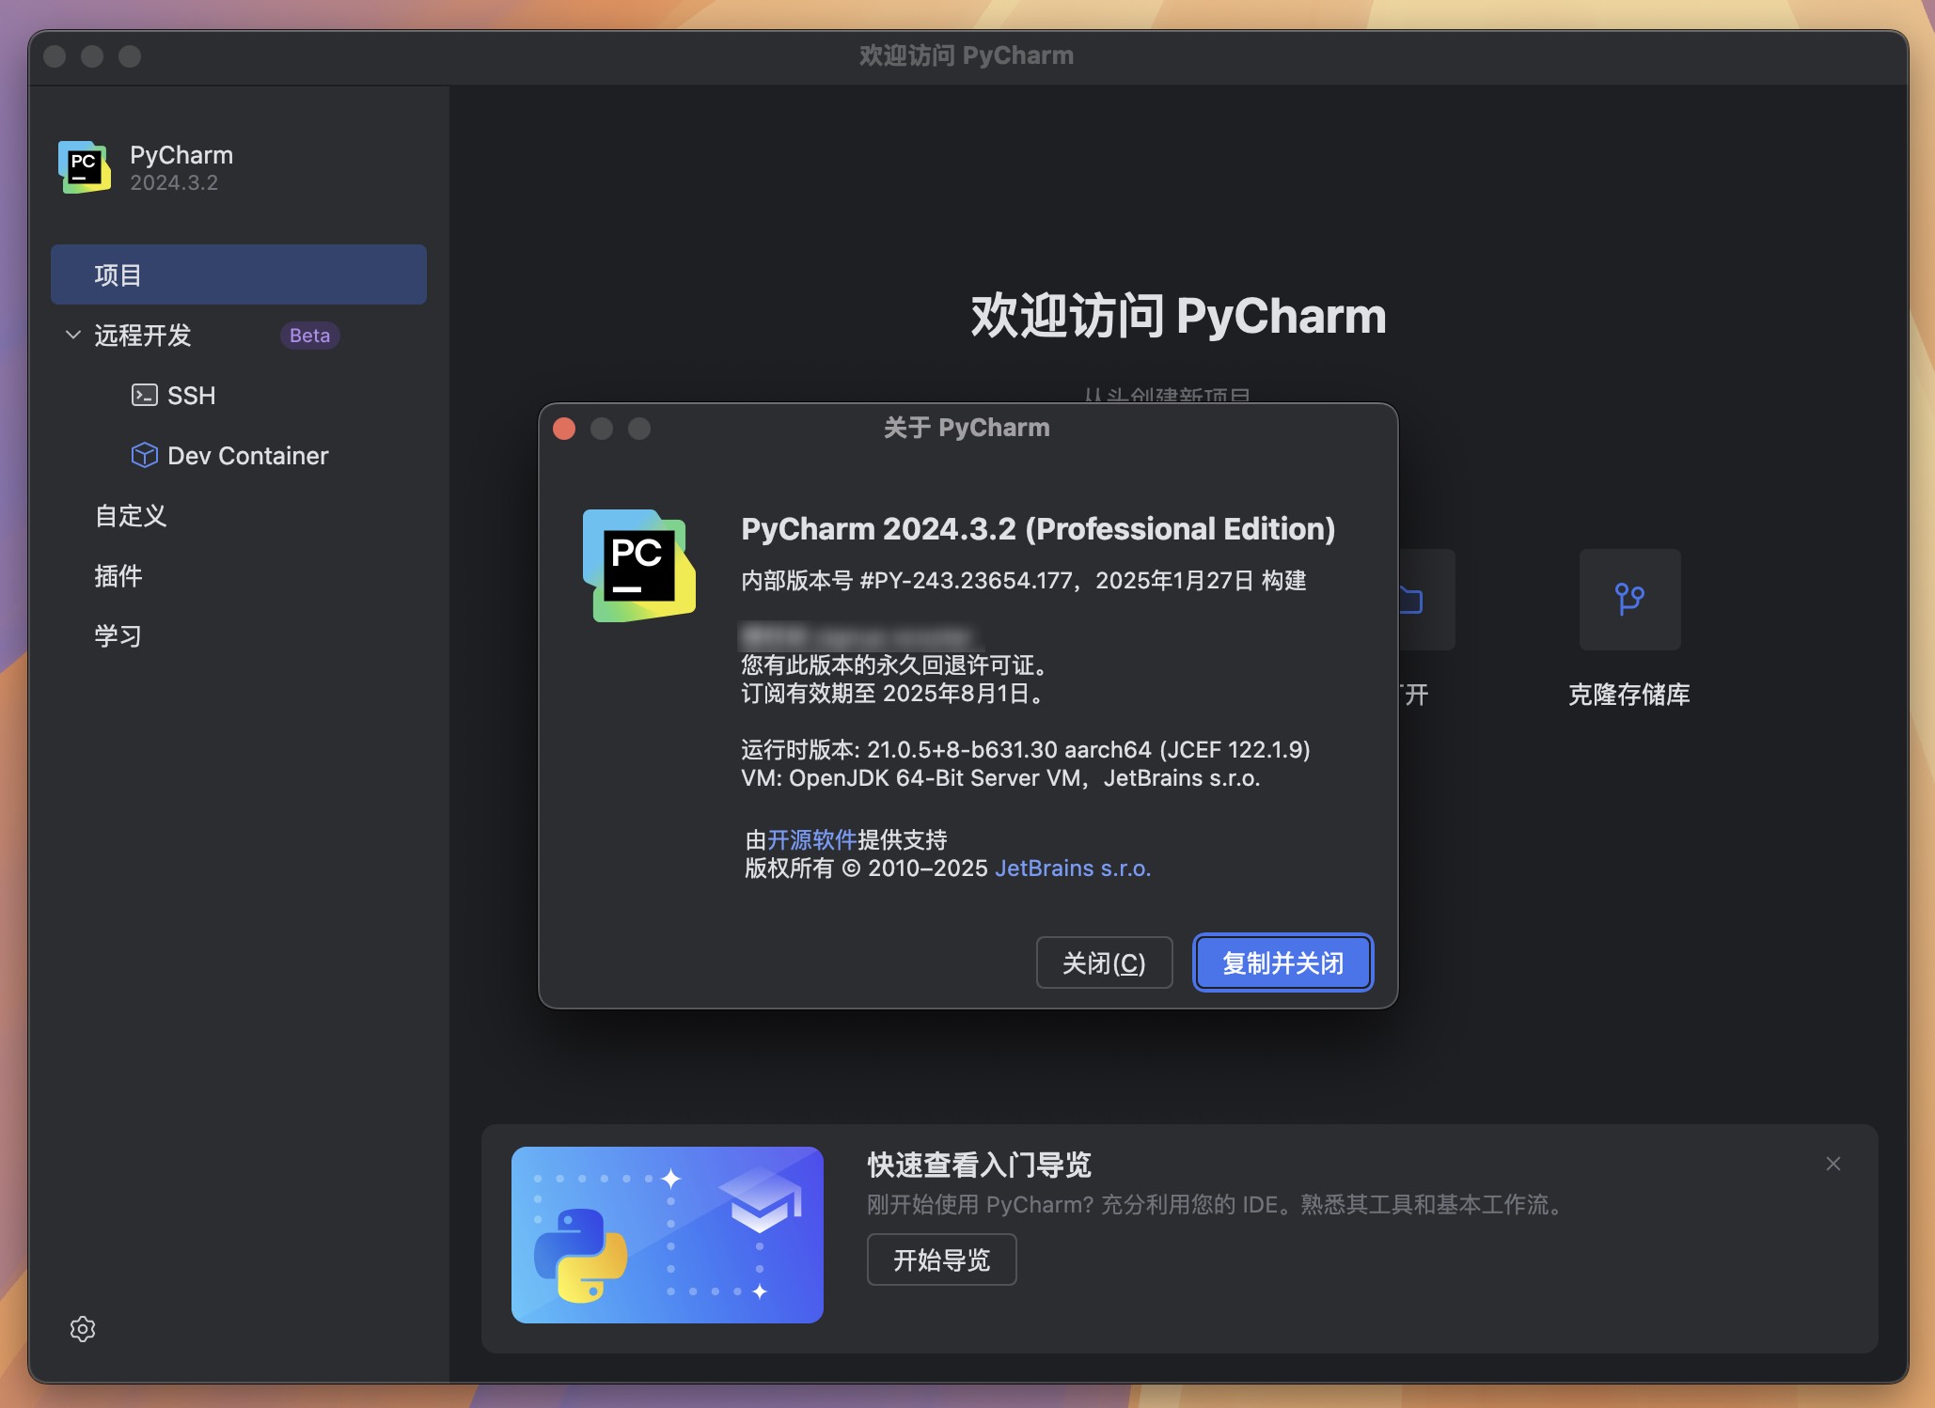1935x1408 pixels.
Task: Click the PyCharm name label in sidebar header
Action: [181, 154]
